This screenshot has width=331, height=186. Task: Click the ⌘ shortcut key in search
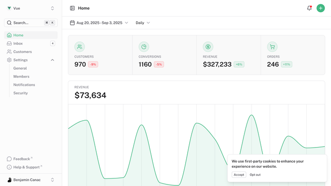coord(47,23)
